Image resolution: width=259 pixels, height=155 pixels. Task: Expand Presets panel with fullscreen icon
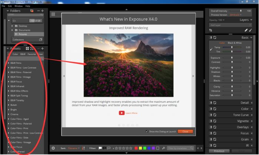tap(32, 49)
